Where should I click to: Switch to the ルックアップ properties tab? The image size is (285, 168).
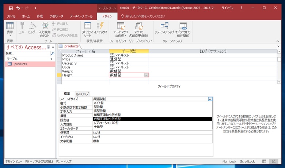[82, 94]
